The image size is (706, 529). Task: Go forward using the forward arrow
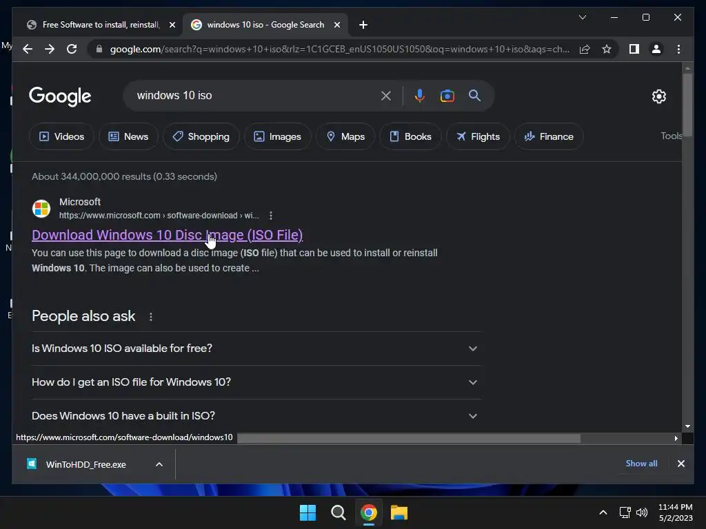tap(50, 49)
